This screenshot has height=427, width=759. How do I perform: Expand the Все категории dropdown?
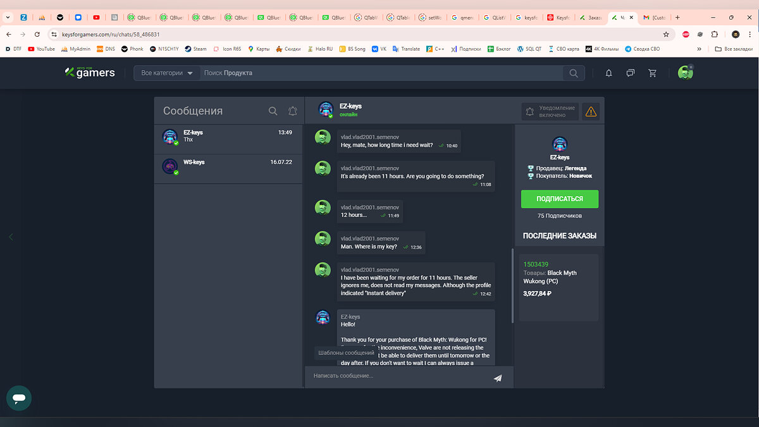point(167,73)
